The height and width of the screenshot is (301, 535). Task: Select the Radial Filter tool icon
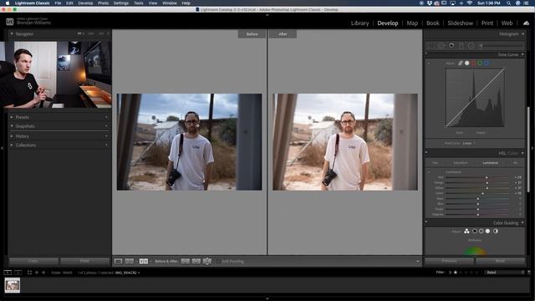tap(471, 45)
